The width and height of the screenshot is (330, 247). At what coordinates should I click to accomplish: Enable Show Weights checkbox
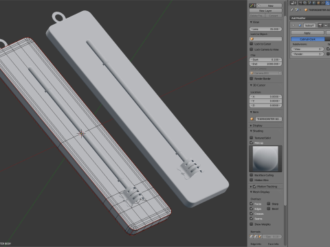252,224
